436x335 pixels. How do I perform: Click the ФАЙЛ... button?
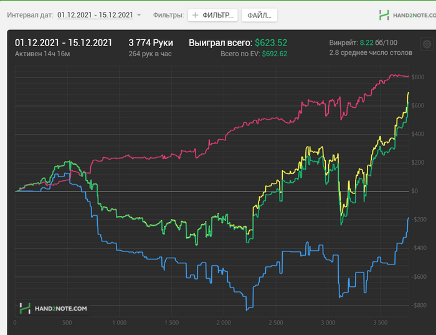click(259, 15)
